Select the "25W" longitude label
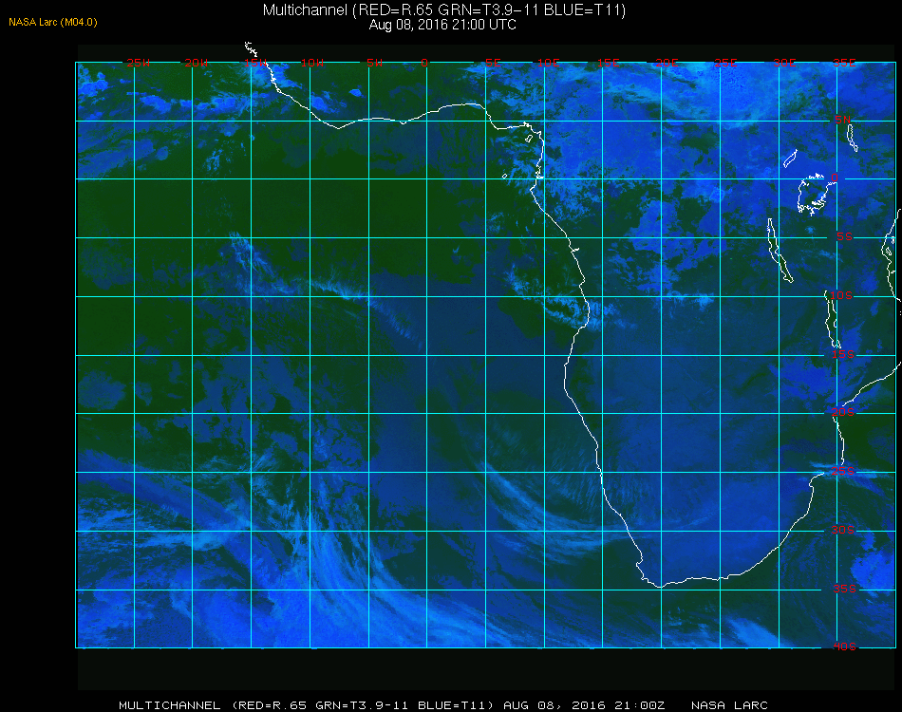 click(x=138, y=63)
